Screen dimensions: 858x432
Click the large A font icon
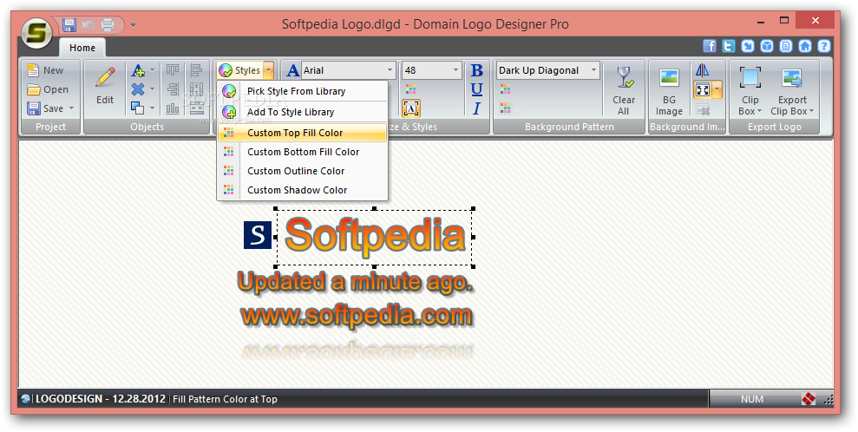pos(293,70)
